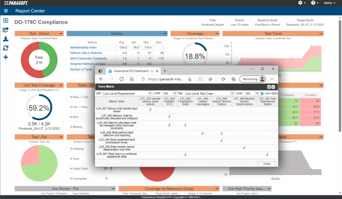Click the add widget plus icon
Viewport: 342px width, 199px height.
5,57
